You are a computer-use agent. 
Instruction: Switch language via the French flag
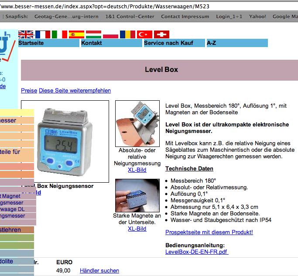(43, 34)
